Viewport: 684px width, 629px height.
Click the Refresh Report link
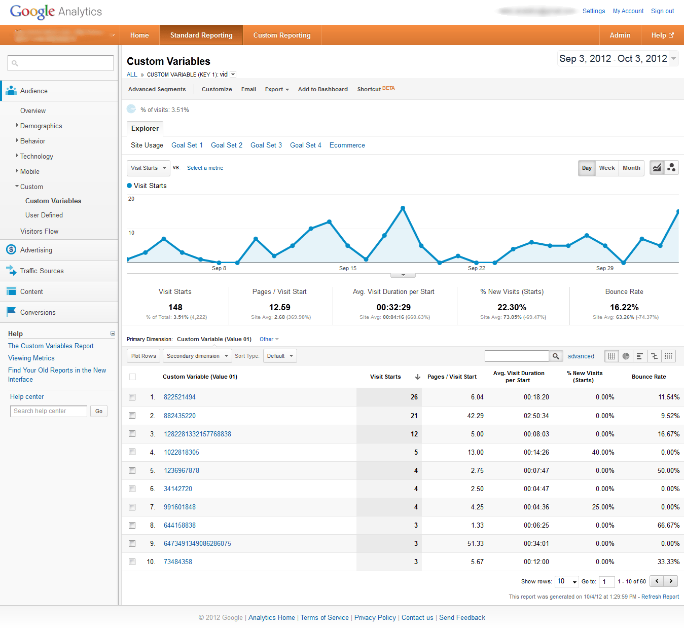pos(660,597)
